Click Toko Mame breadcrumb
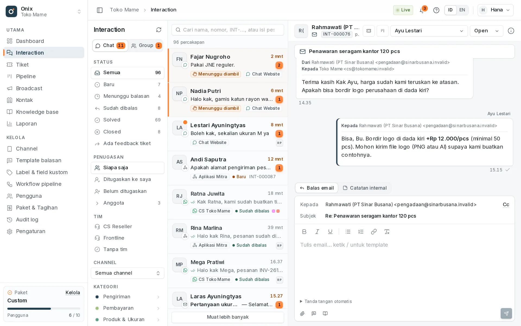The height and width of the screenshot is (326, 521). (124, 10)
